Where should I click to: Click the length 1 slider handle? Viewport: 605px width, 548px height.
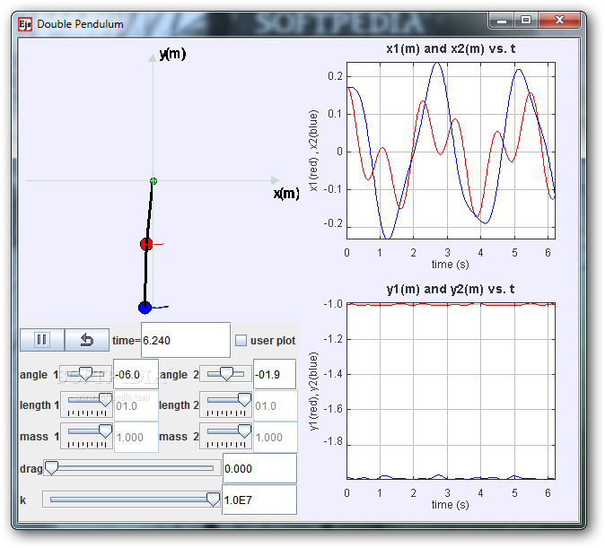point(105,400)
